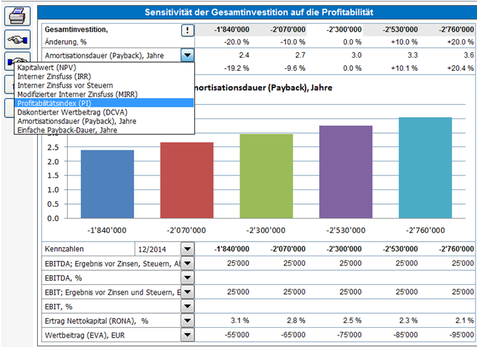Open dropdown for the EBITDA, % row
Viewport: 477px width, 347px height.
click(x=187, y=277)
